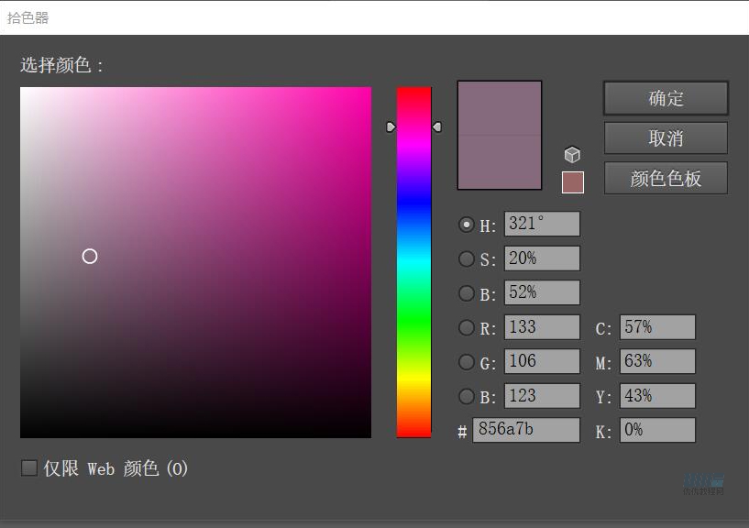Image resolution: width=749 pixels, height=528 pixels.
Task: Select the blue B radio button
Action: click(467, 396)
